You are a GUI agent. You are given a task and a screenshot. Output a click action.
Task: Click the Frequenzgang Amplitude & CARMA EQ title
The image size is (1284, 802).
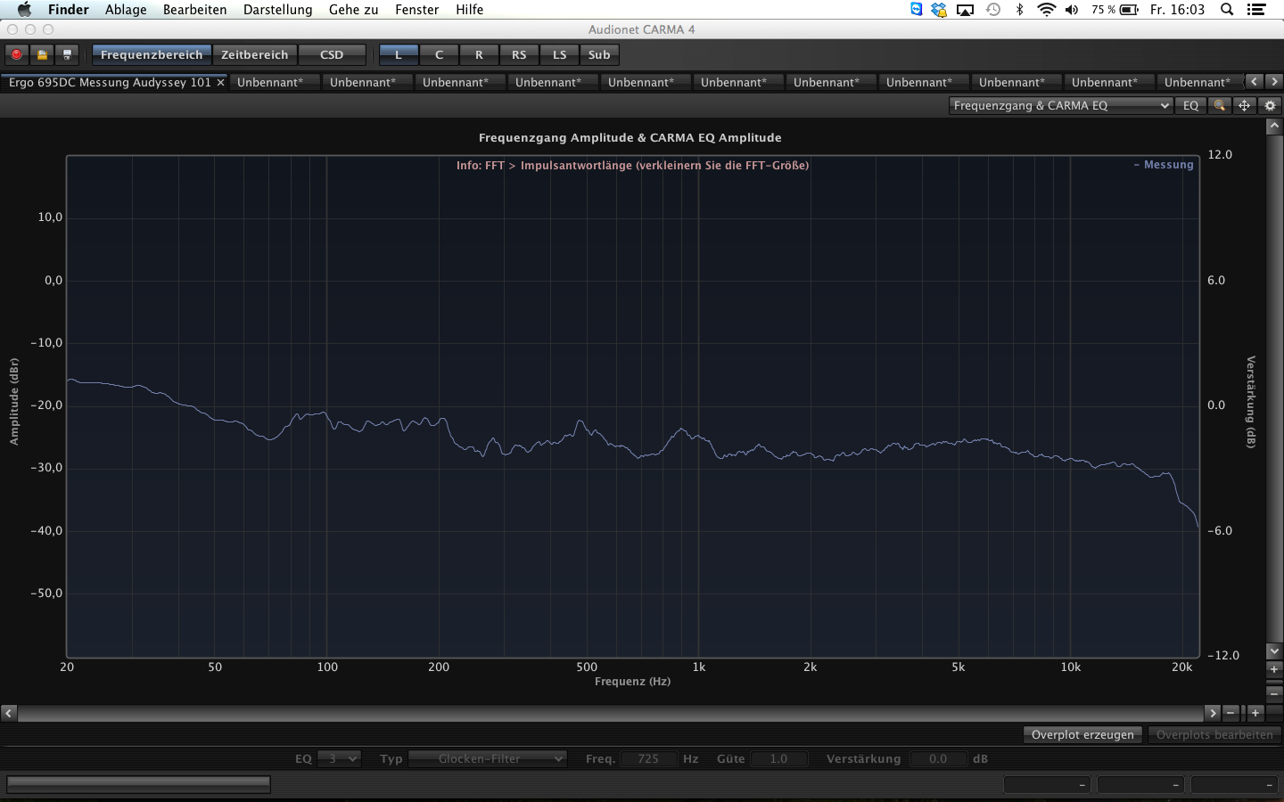[630, 138]
